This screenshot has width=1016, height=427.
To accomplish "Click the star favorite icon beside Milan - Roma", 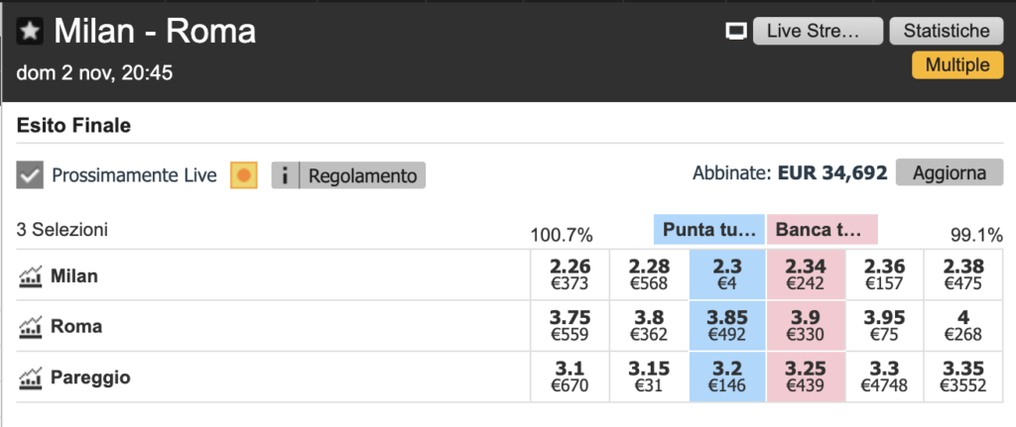I will click(31, 32).
